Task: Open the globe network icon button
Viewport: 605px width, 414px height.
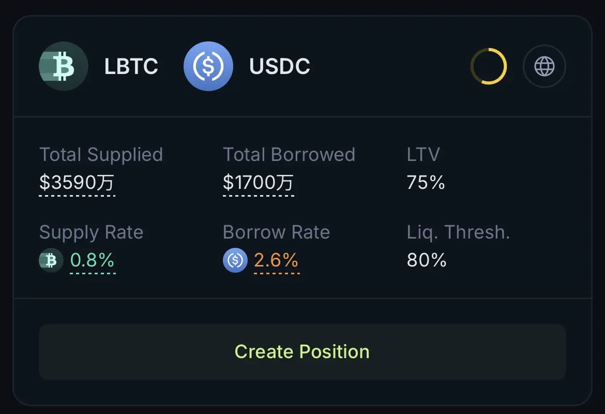Action: click(x=544, y=66)
